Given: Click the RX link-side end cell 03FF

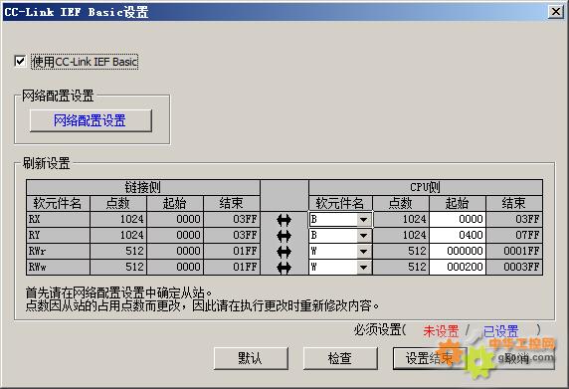Looking at the screenshot, I should click(x=232, y=219).
